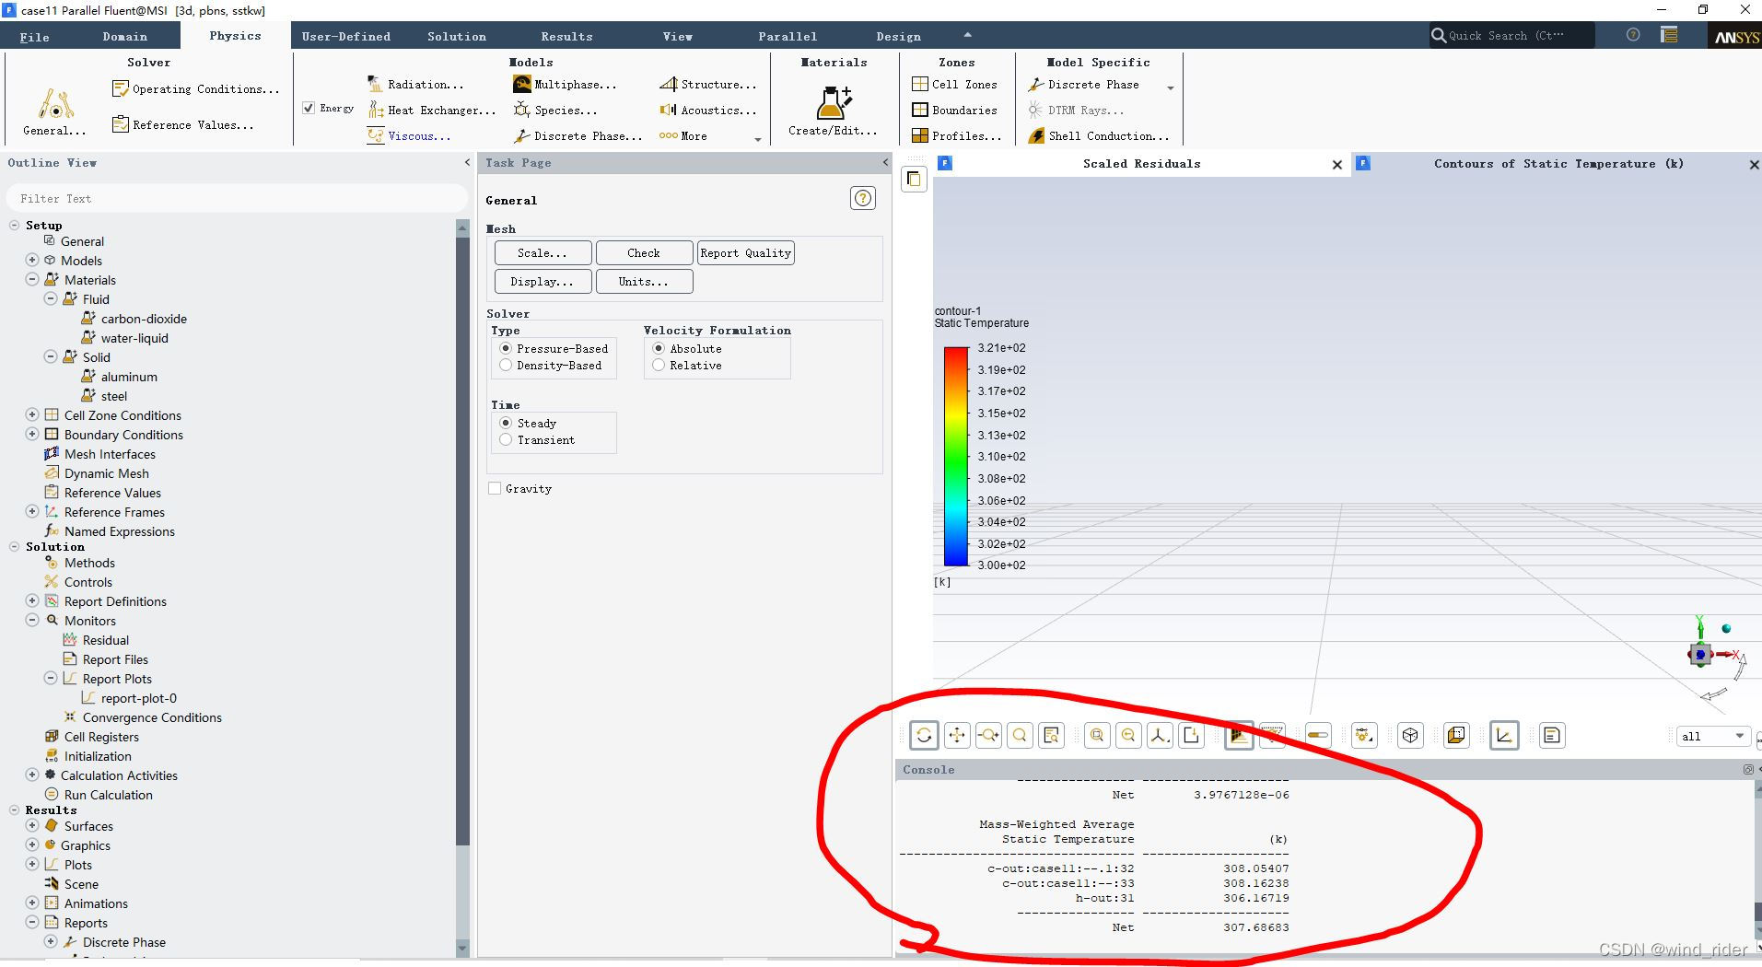Toggle the axes display icon

[x=1504, y=735]
